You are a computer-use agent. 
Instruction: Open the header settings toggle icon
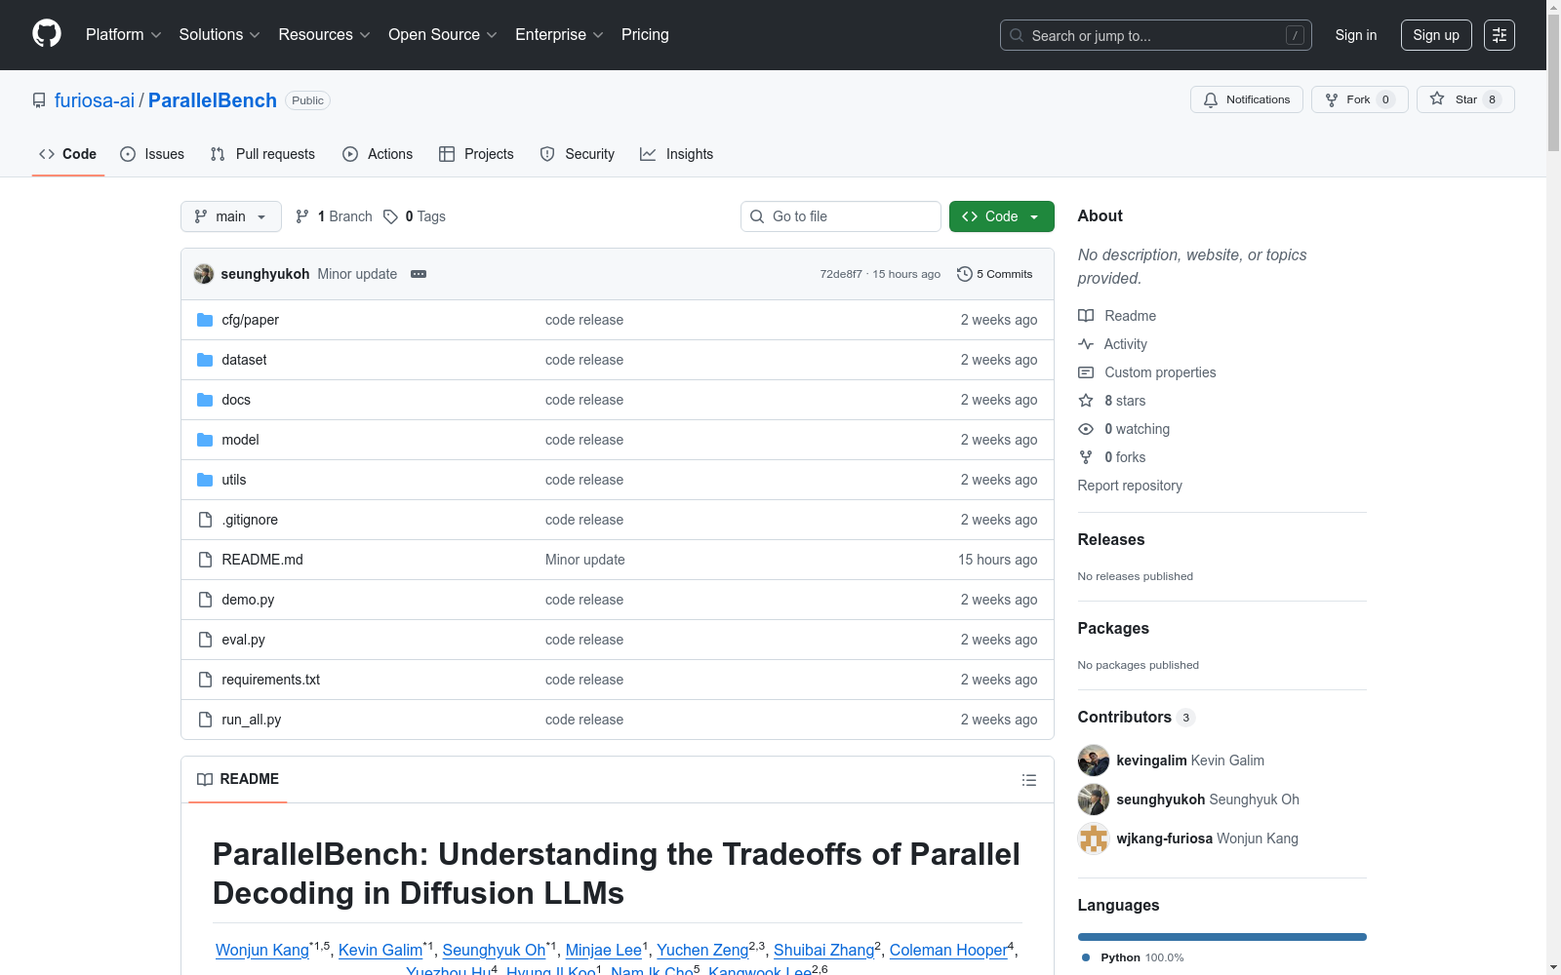click(1500, 35)
